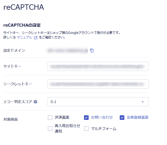Click into the サイトキー input field
The image size is (167, 145).
click(98, 66)
